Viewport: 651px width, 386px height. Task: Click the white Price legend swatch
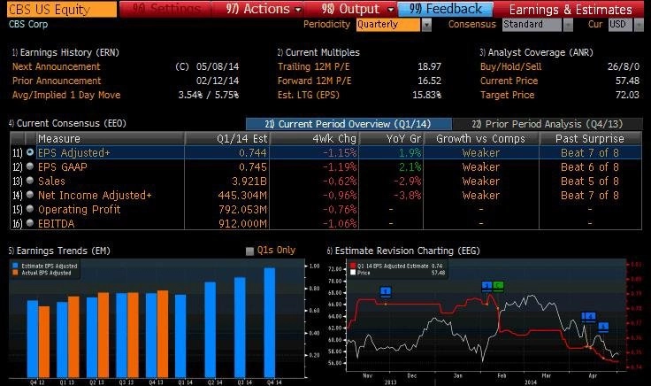click(353, 273)
